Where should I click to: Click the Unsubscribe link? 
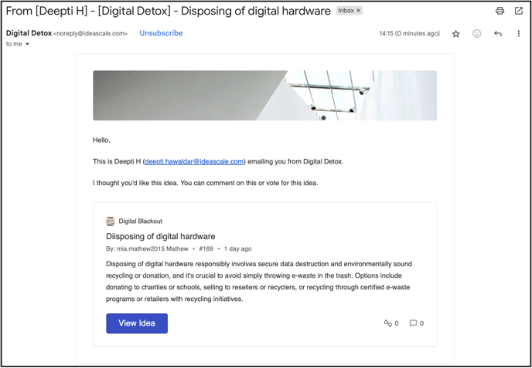pos(161,33)
